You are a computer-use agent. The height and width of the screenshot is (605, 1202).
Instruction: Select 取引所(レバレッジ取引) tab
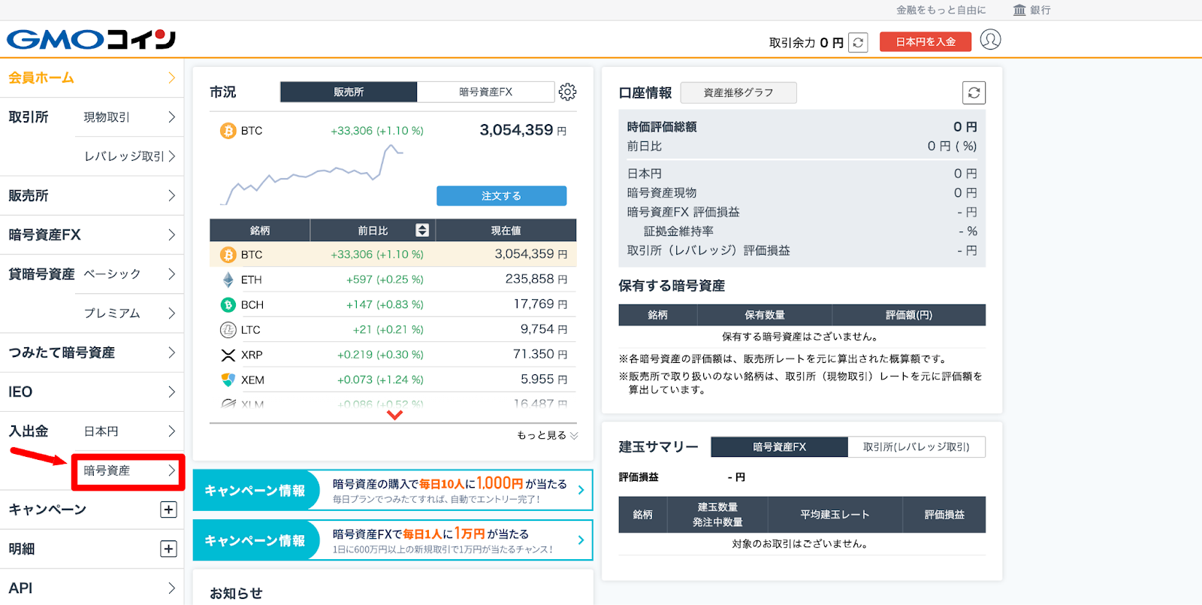917,446
